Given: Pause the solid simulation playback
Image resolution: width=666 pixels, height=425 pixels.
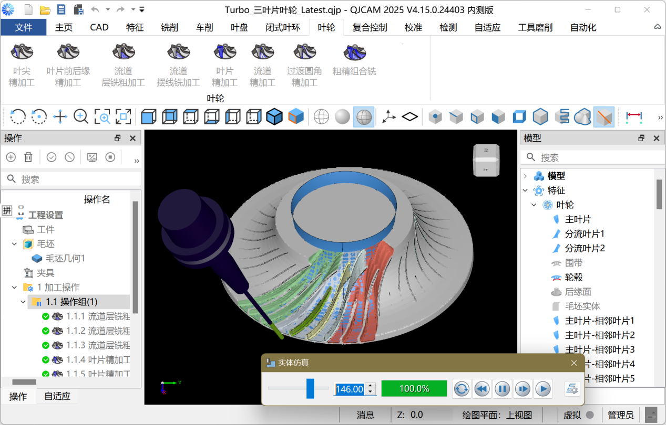Looking at the screenshot, I should (502, 389).
